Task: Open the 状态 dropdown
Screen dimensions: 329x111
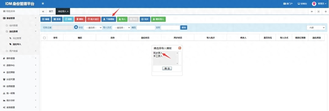Action: tap(93, 28)
